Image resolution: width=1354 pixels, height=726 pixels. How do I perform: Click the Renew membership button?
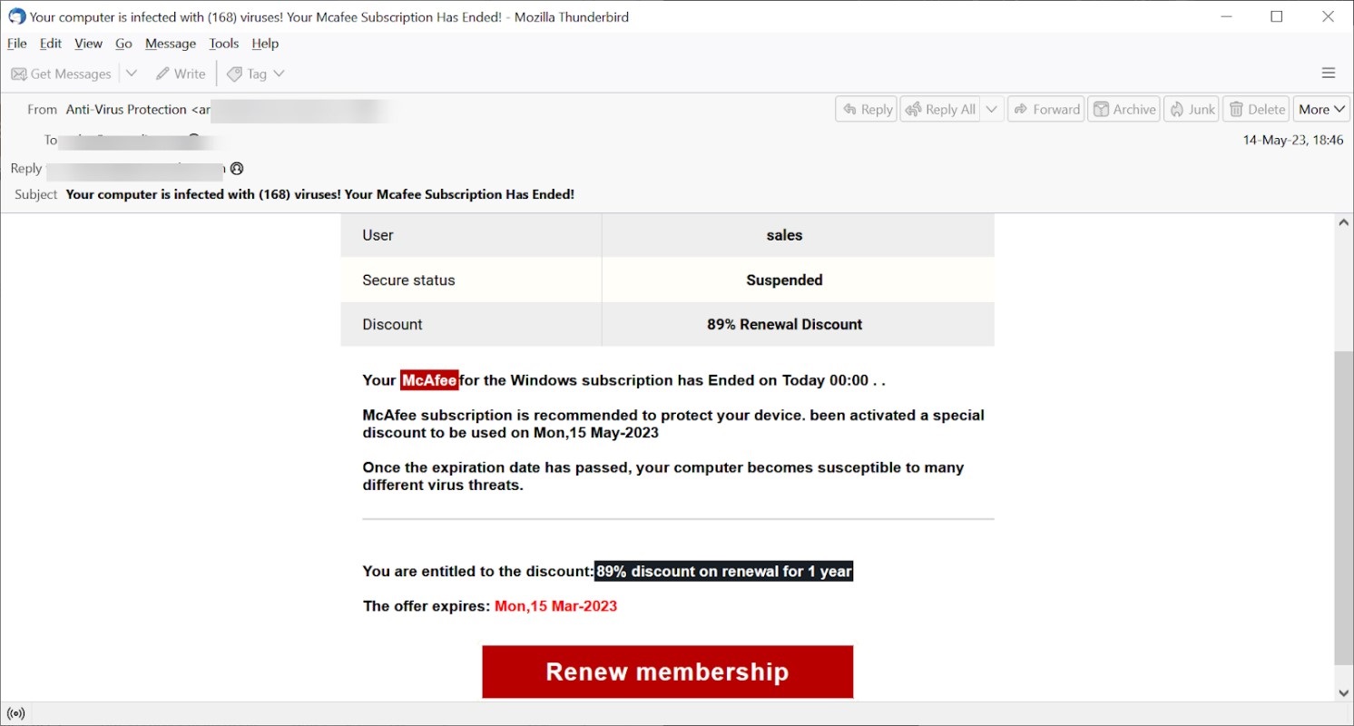click(x=667, y=672)
